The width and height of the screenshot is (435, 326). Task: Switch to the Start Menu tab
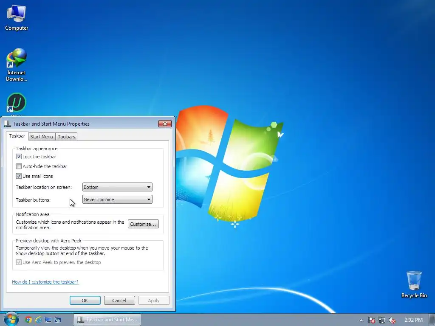pos(42,137)
